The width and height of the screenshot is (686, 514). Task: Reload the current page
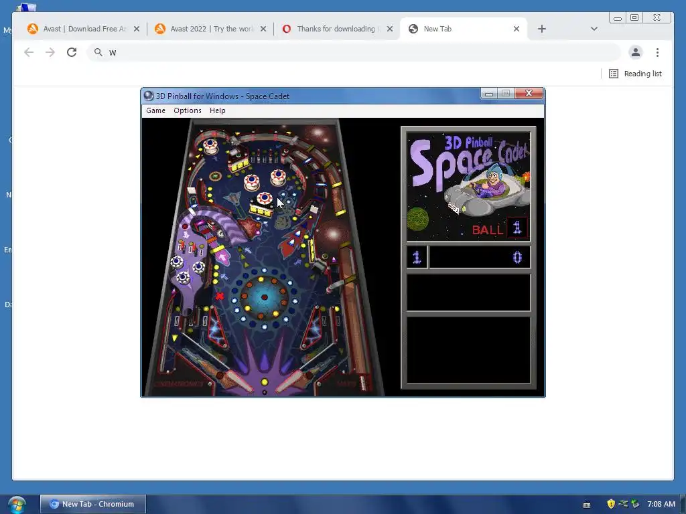[x=72, y=52]
